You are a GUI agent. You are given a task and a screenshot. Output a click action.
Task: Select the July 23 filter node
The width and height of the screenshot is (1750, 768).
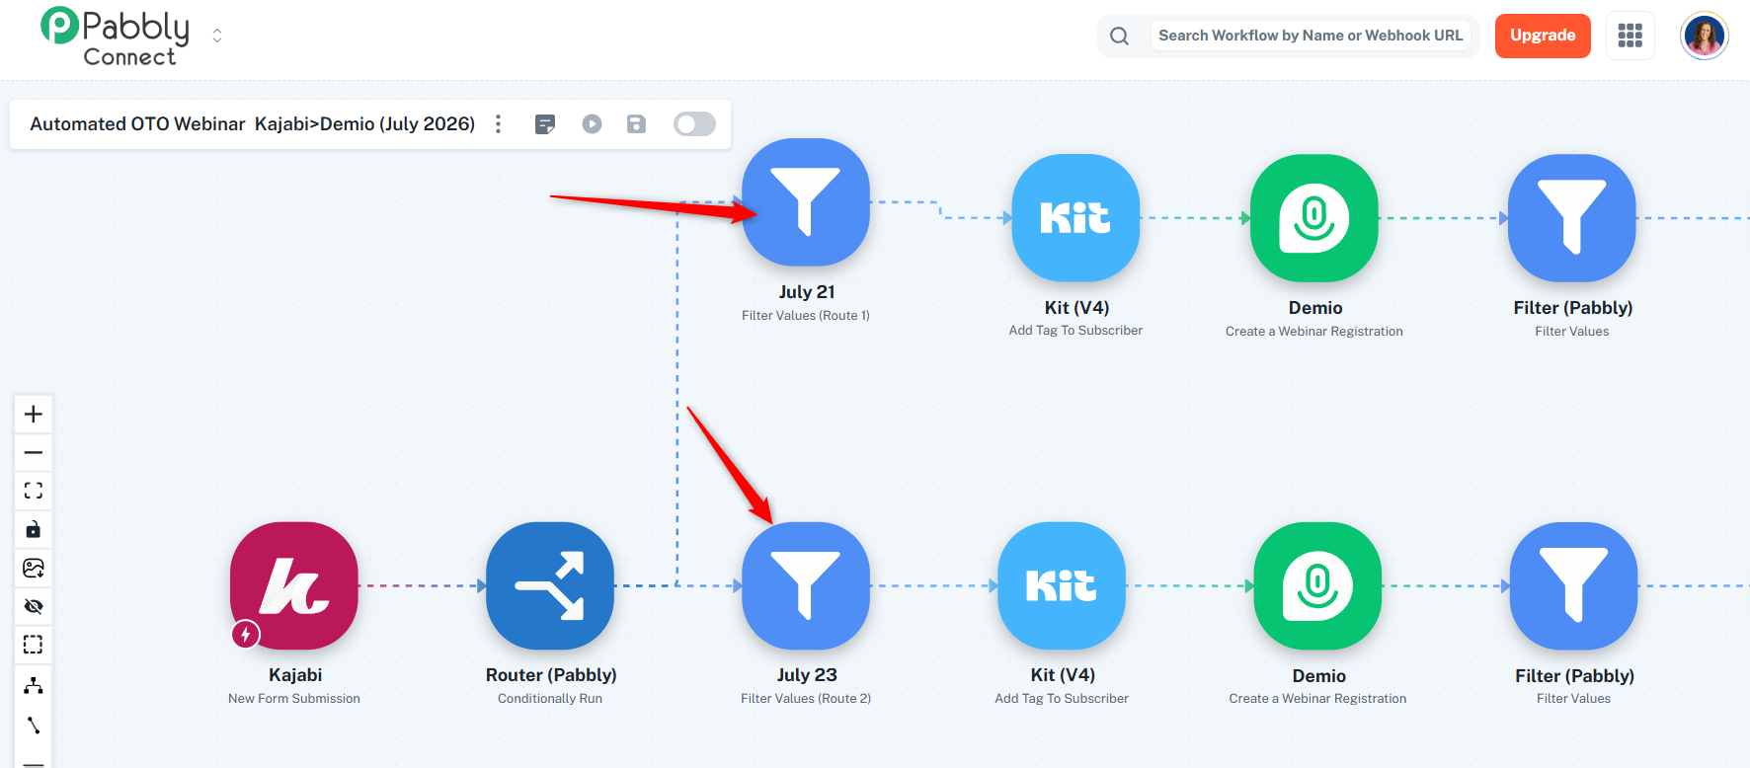(x=806, y=585)
